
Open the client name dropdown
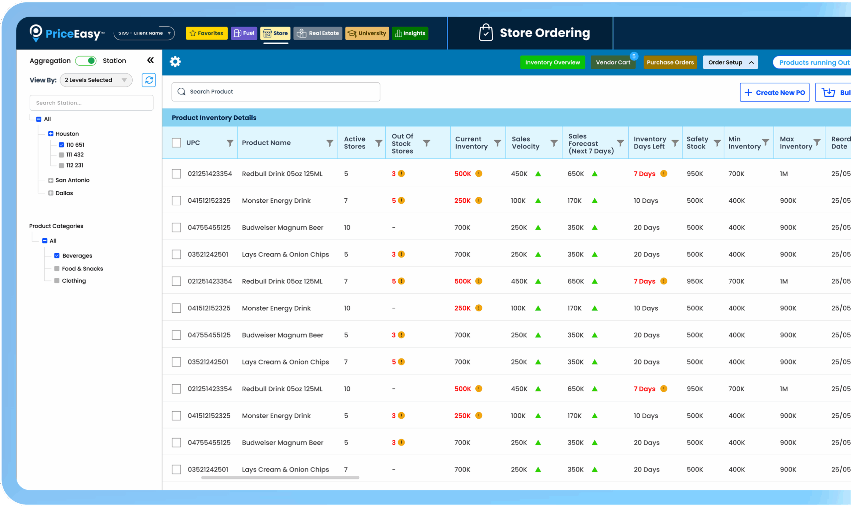(x=144, y=33)
